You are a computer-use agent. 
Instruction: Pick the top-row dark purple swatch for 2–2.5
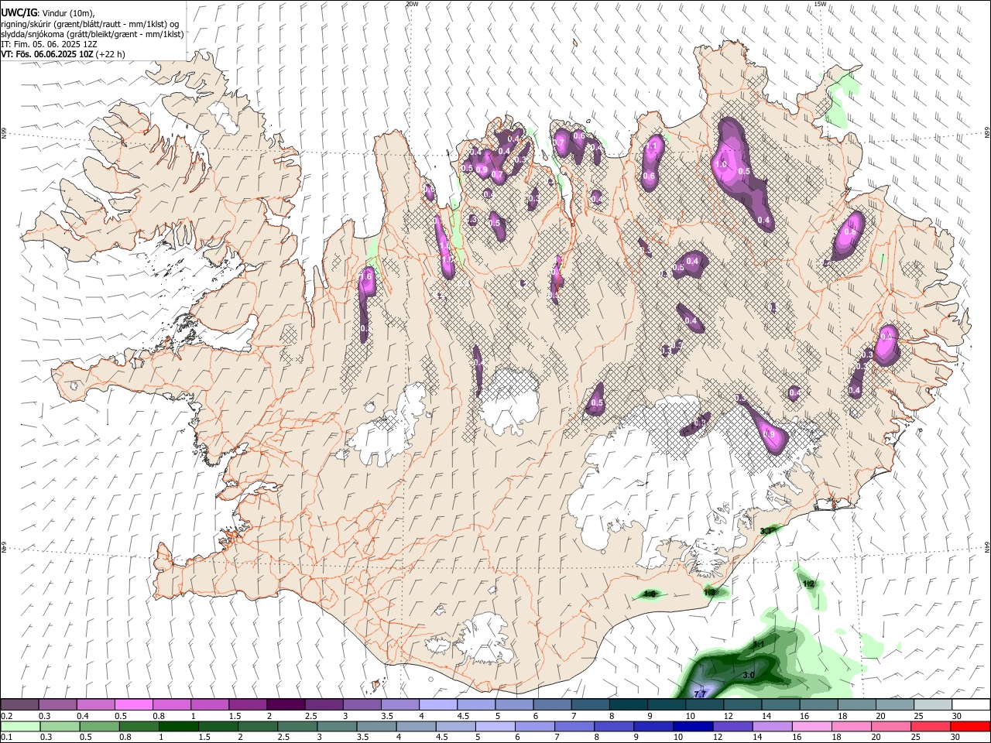click(x=286, y=705)
